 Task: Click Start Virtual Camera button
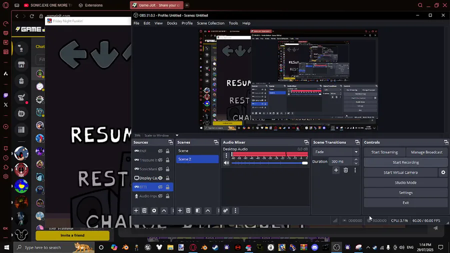(x=400, y=172)
